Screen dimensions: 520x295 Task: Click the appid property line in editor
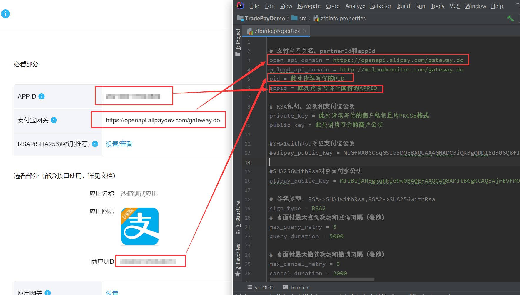tap(323, 88)
